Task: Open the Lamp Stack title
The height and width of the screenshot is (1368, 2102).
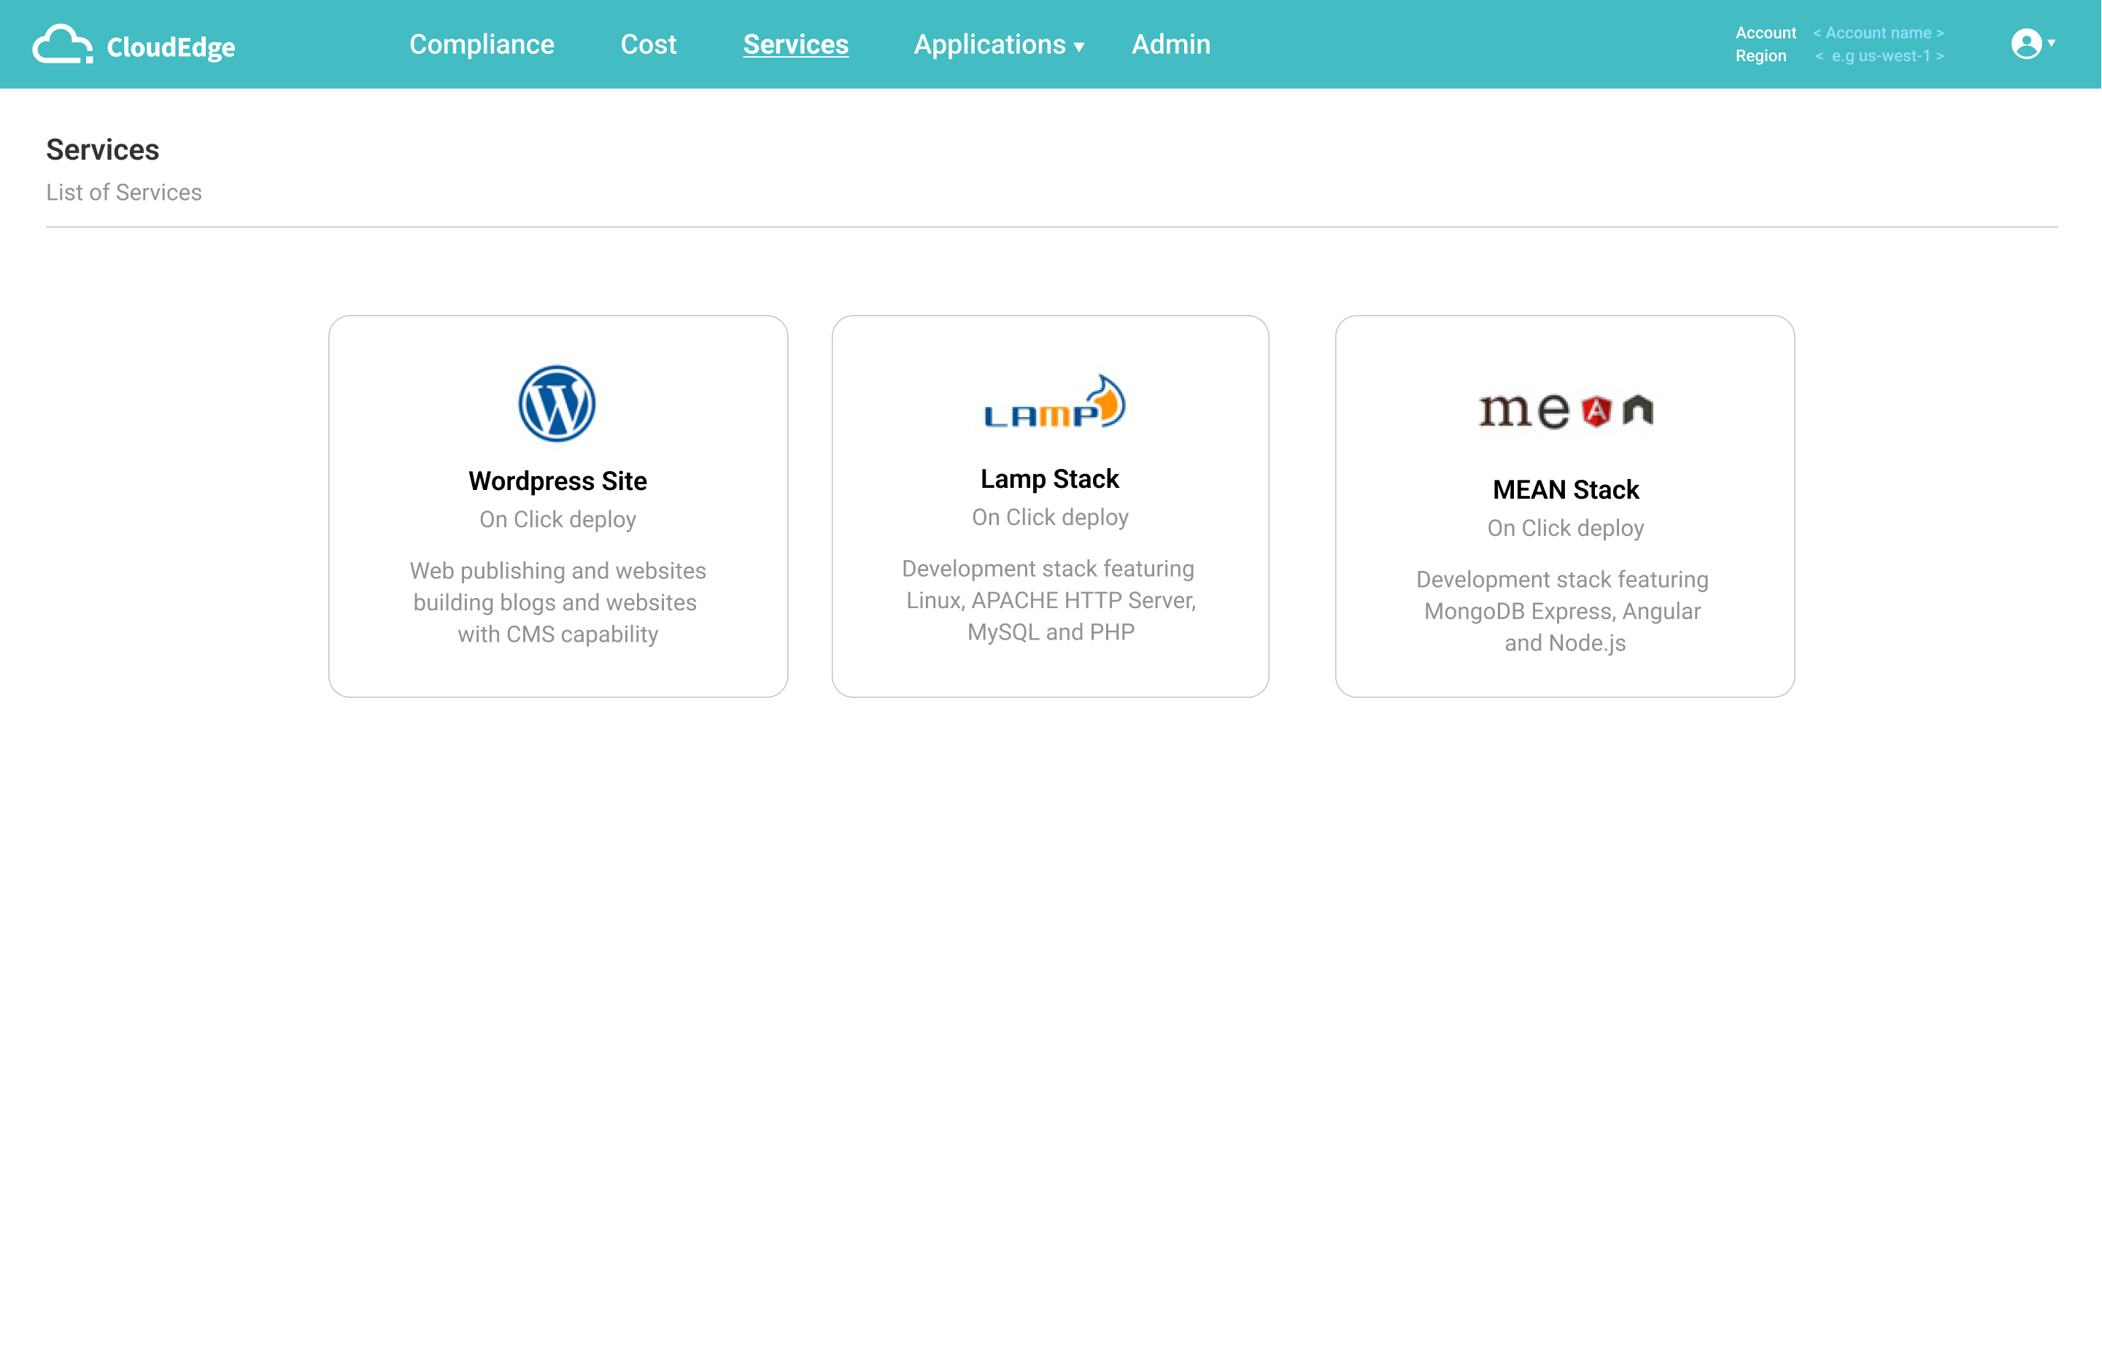Action: pos(1049,478)
